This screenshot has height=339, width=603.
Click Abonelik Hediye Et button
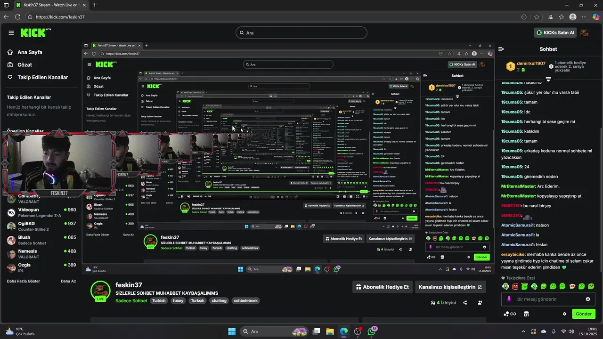(x=382, y=287)
